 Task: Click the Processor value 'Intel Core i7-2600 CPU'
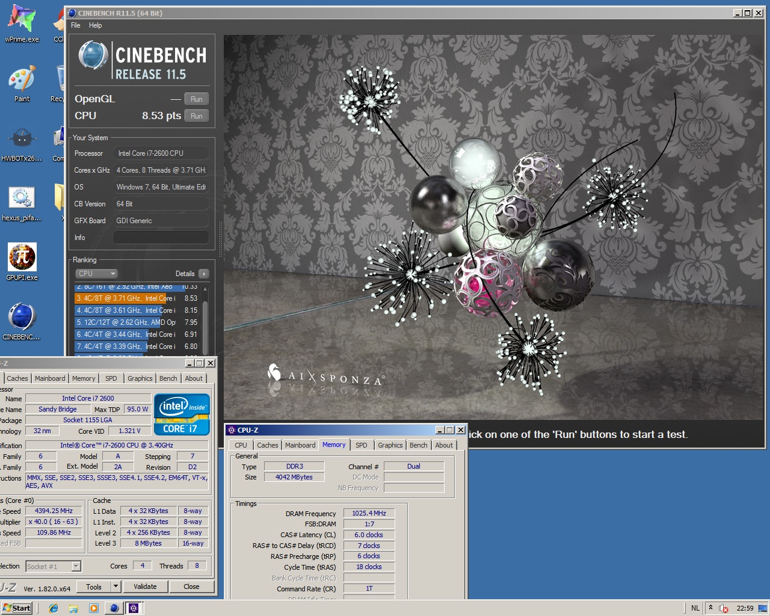tap(161, 153)
